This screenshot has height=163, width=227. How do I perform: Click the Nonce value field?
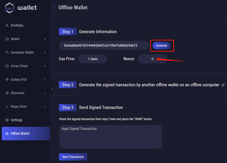pos(152,59)
